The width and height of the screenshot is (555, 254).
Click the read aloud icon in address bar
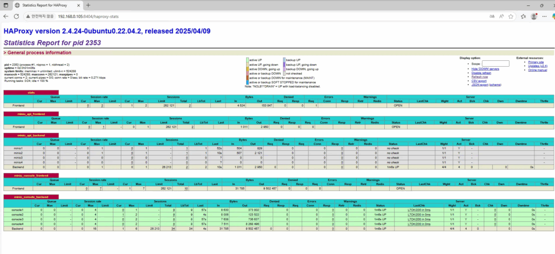point(501,16)
